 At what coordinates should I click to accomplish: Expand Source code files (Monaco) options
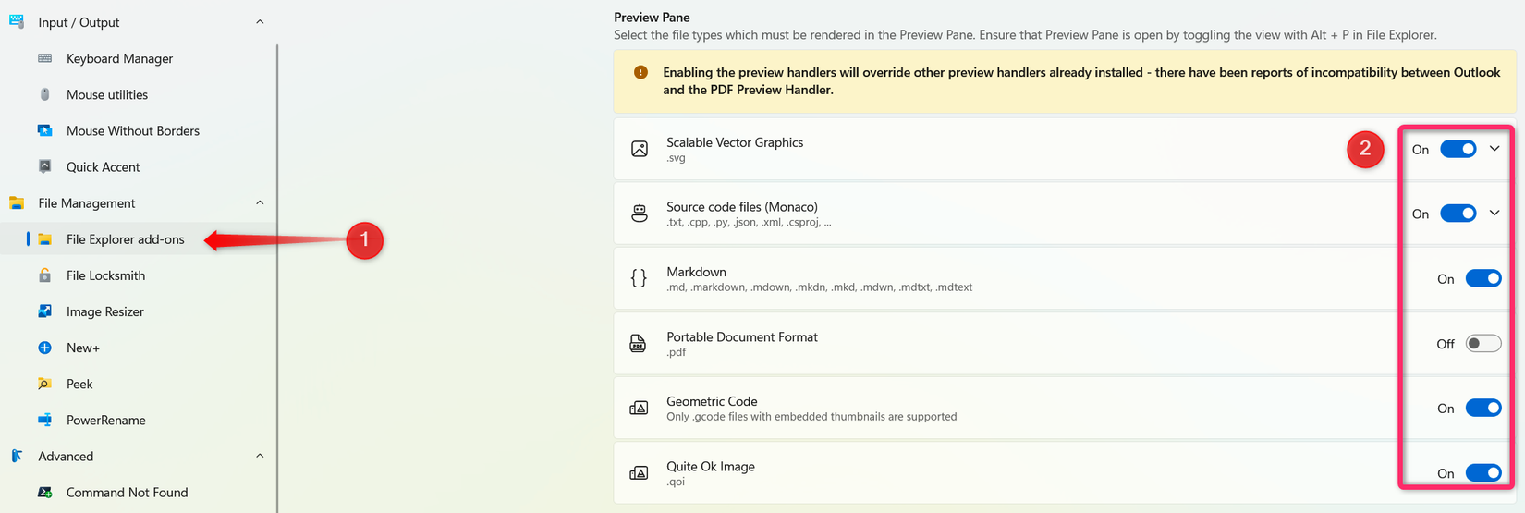click(1494, 214)
